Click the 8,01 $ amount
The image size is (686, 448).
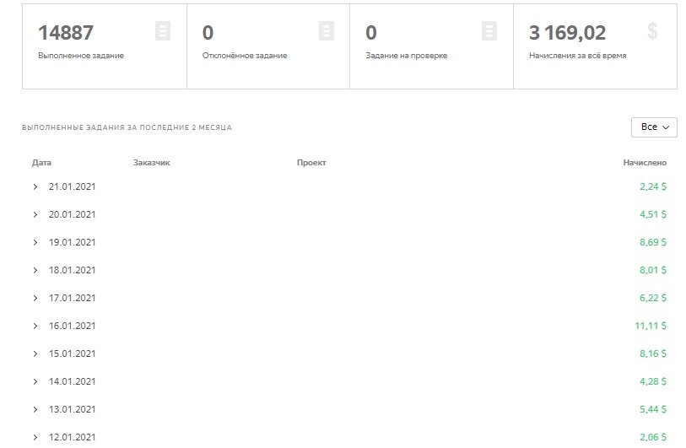(653, 270)
